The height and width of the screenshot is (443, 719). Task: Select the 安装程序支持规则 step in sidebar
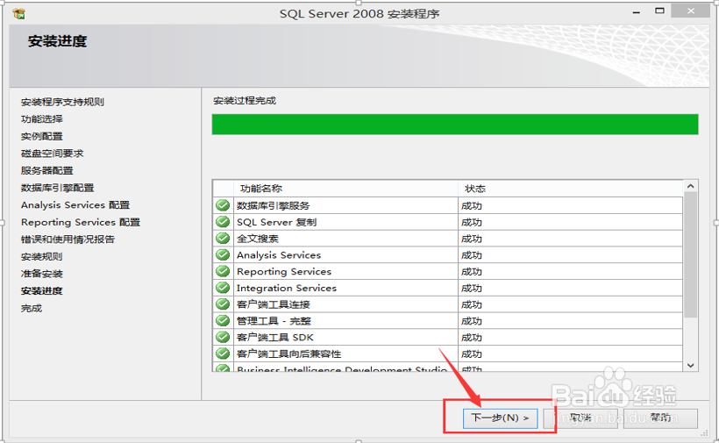[x=62, y=102]
